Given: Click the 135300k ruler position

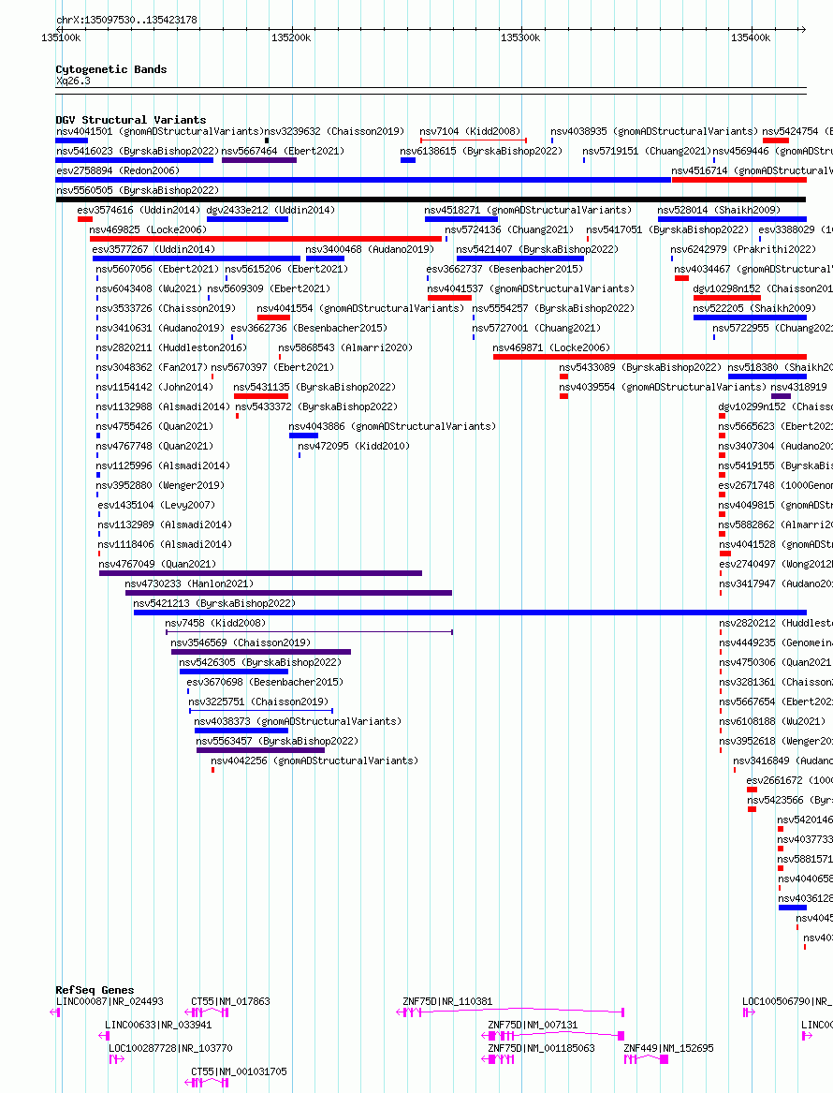Looking at the screenshot, I should coord(521,38).
